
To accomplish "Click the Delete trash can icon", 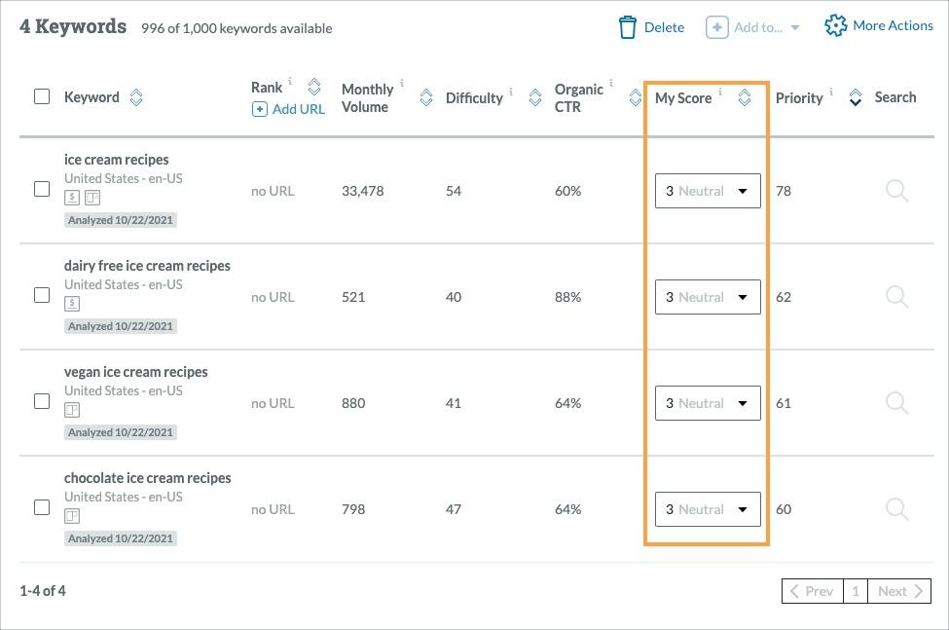I will click(x=629, y=26).
